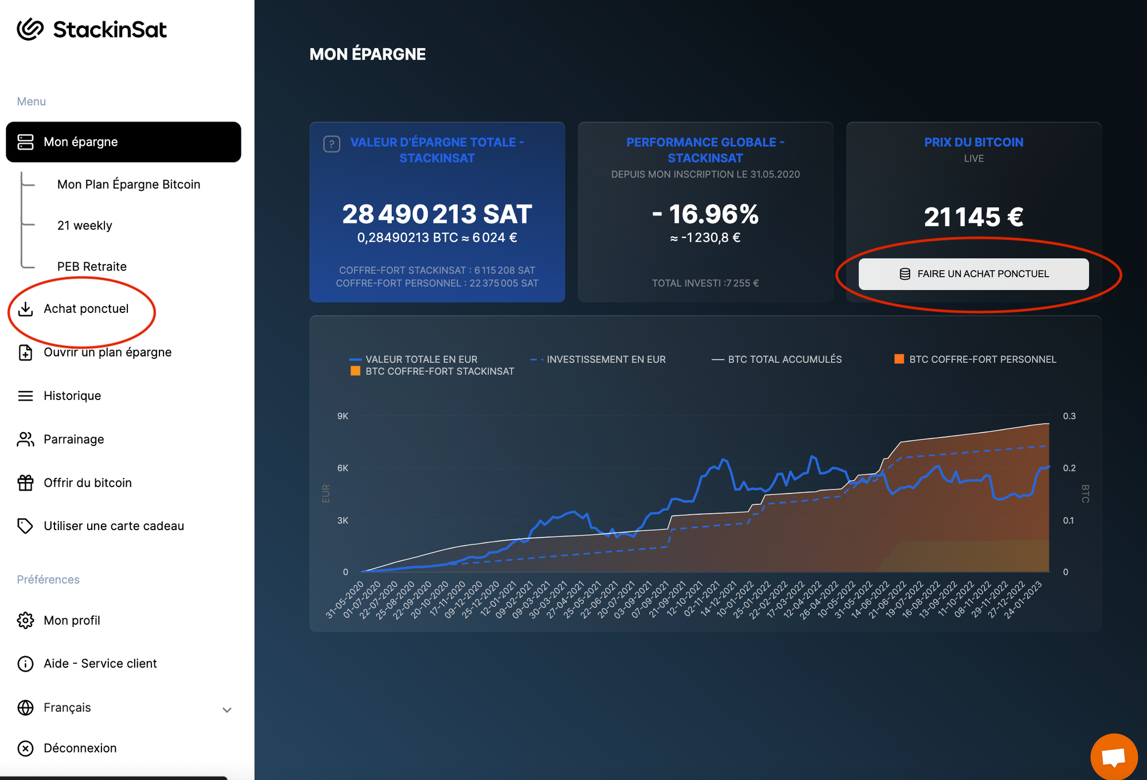Click the Achat ponctuel download icon
This screenshot has width=1147, height=780.
click(25, 309)
